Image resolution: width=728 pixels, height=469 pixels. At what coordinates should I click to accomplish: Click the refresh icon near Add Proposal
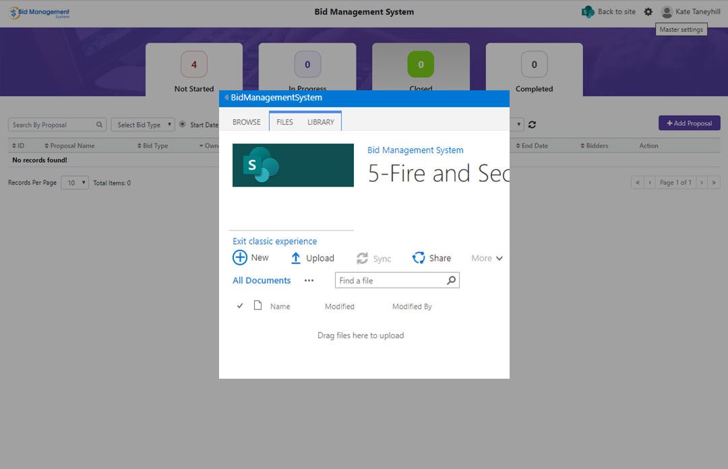532,124
